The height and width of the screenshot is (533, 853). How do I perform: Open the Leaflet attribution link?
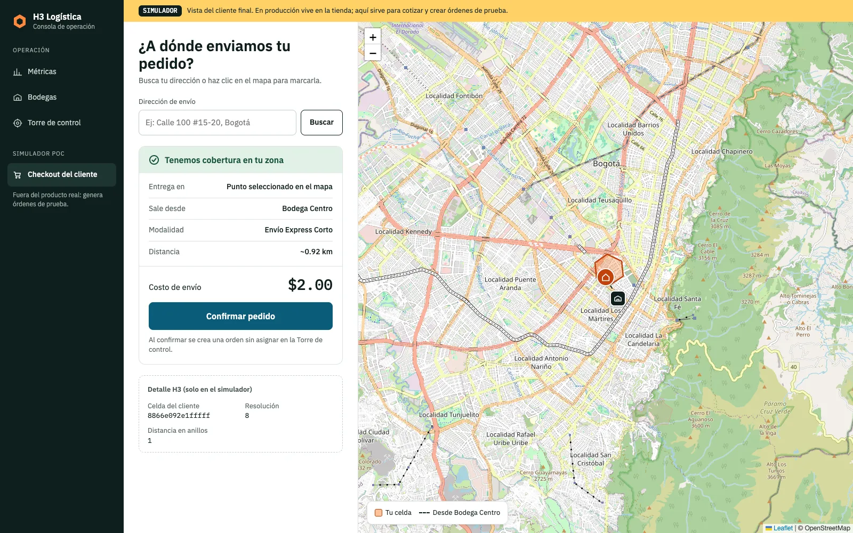tap(779, 528)
